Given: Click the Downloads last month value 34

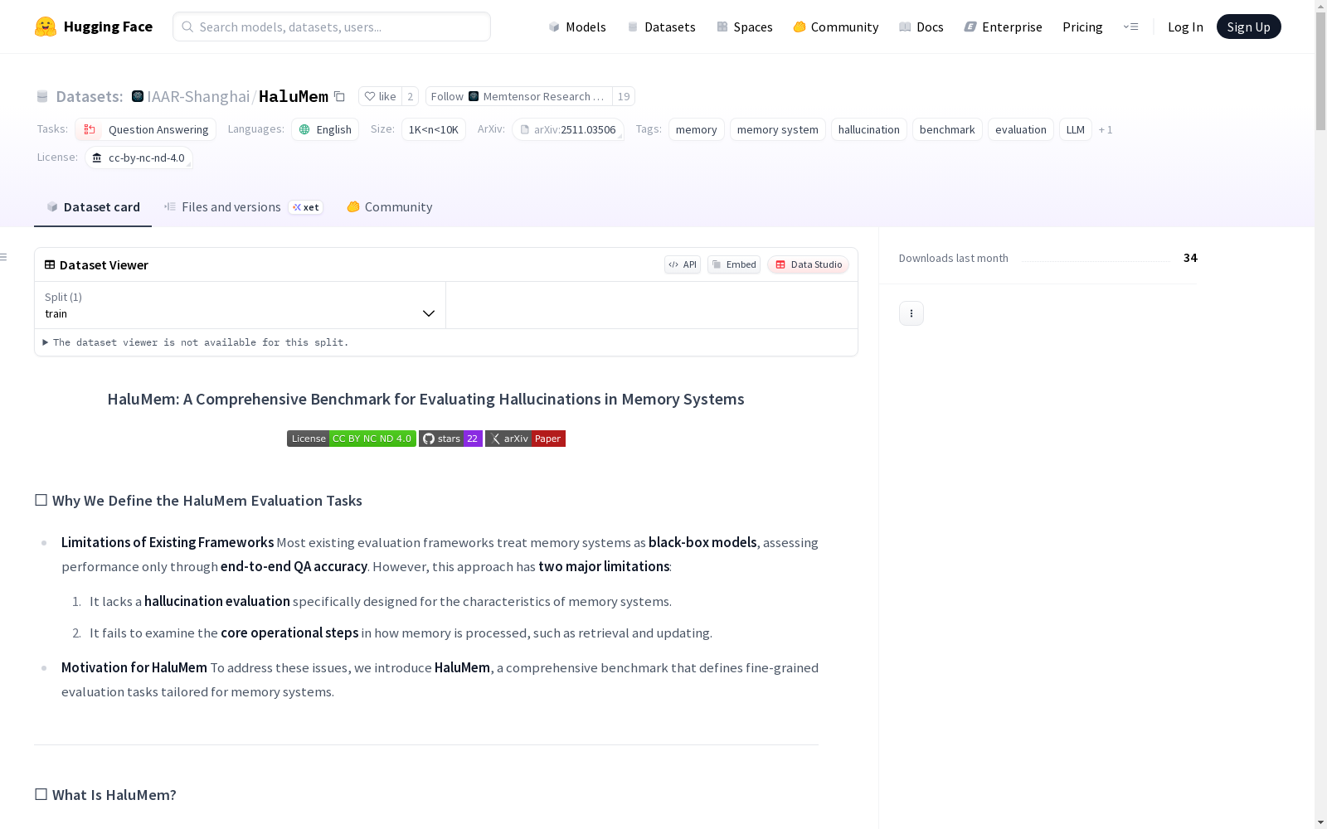Looking at the screenshot, I should tap(1190, 258).
